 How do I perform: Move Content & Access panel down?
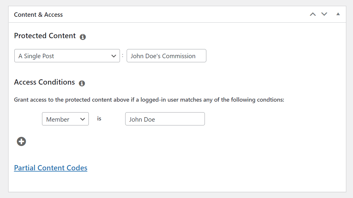pyautogui.click(x=324, y=14)
